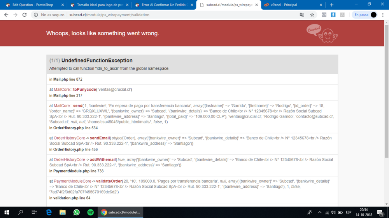Select the subcad.cl/module/ps_wirepayment tab
Image resolution: width=389 pixels, height=218 pixels.
(229, 5)
